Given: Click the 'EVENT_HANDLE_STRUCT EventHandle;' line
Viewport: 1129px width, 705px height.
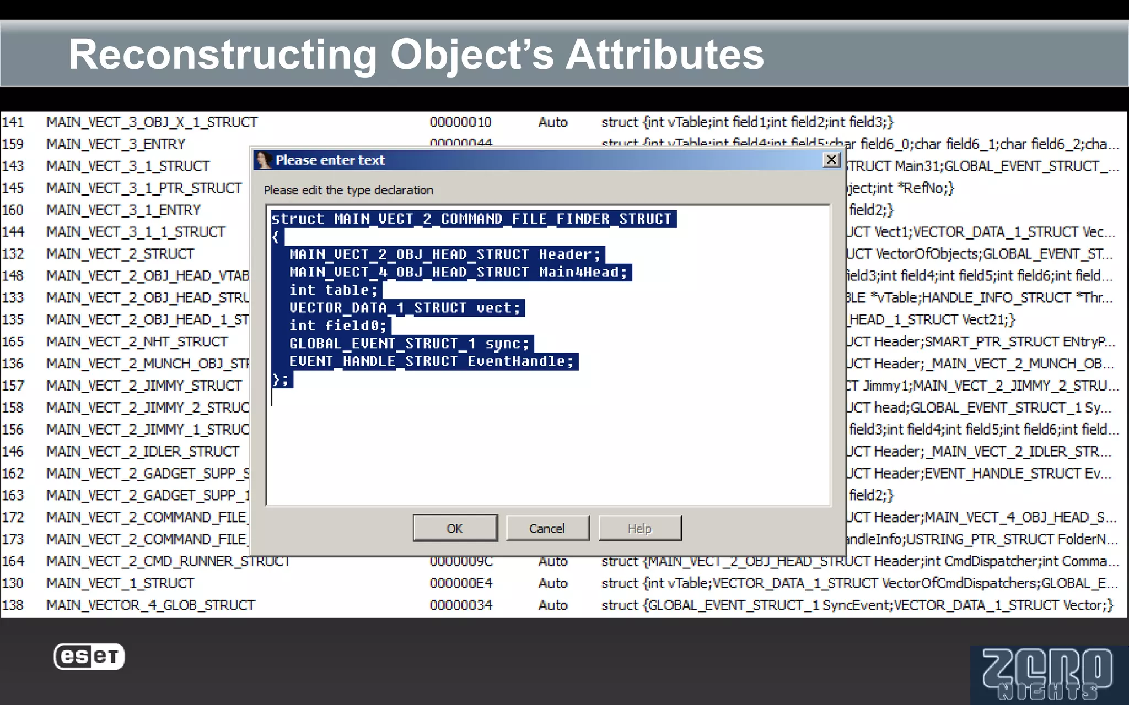Looking at the screenshot, I should tap(432, 361).
